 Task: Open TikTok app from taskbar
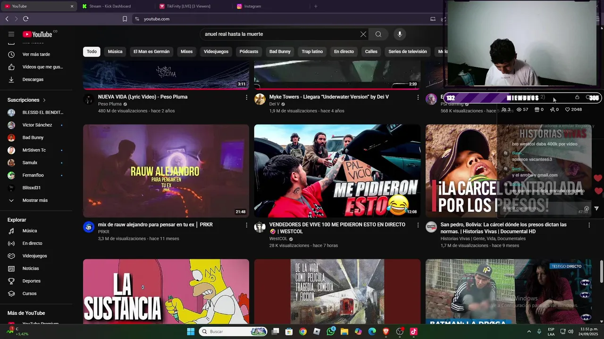click(x=413, y=331)
